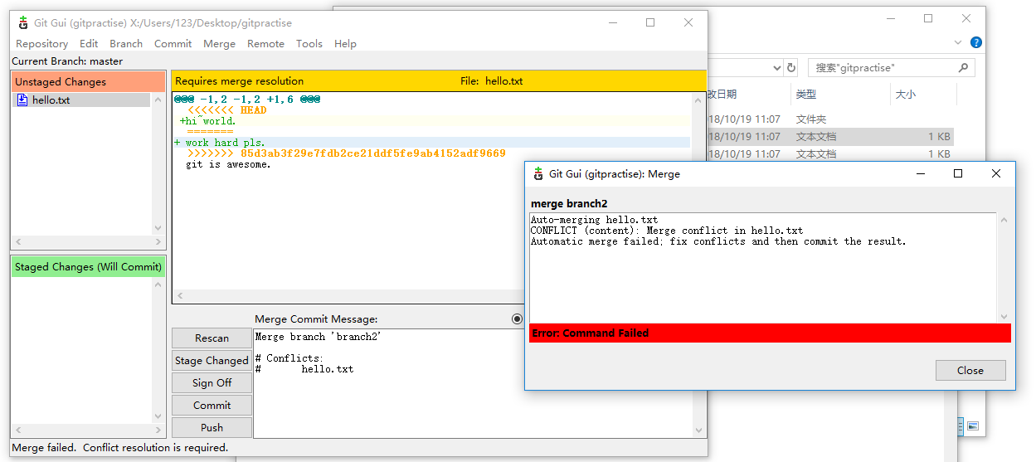Switch Explorer to details view icon
Screen dimensions: 1036x462
(961, 426)
